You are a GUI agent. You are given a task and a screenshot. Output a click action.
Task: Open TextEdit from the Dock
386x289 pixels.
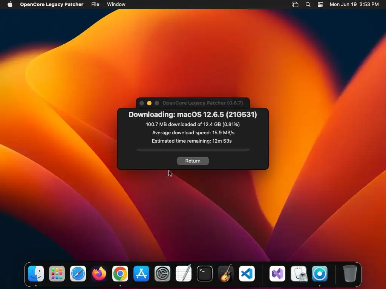[x=184, y=273]
